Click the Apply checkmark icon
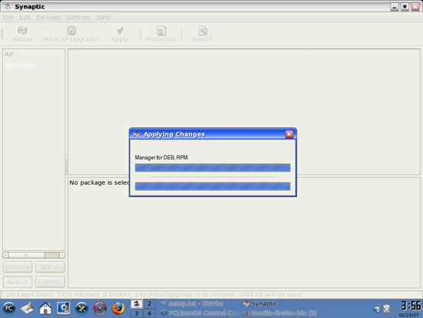The image size is (423, 318). [x=120, y=30]
